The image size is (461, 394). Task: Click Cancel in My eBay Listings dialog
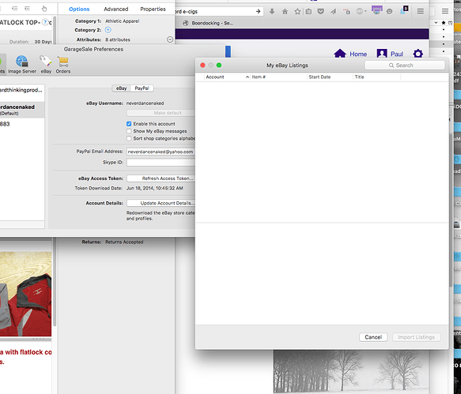373,337
